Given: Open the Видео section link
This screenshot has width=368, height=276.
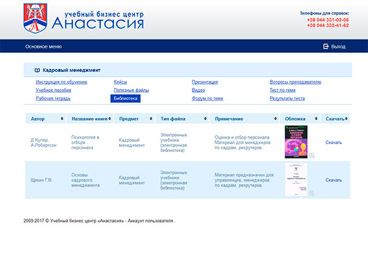Looking at the screenshot, I should coord(198,90).
